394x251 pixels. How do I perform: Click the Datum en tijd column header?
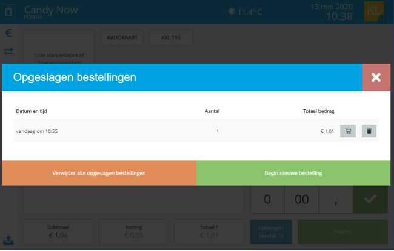click(32, 111)
